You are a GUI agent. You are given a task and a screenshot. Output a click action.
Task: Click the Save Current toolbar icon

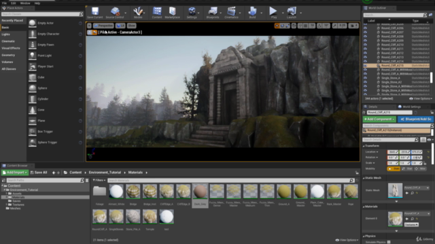click(x=95, y=13)
